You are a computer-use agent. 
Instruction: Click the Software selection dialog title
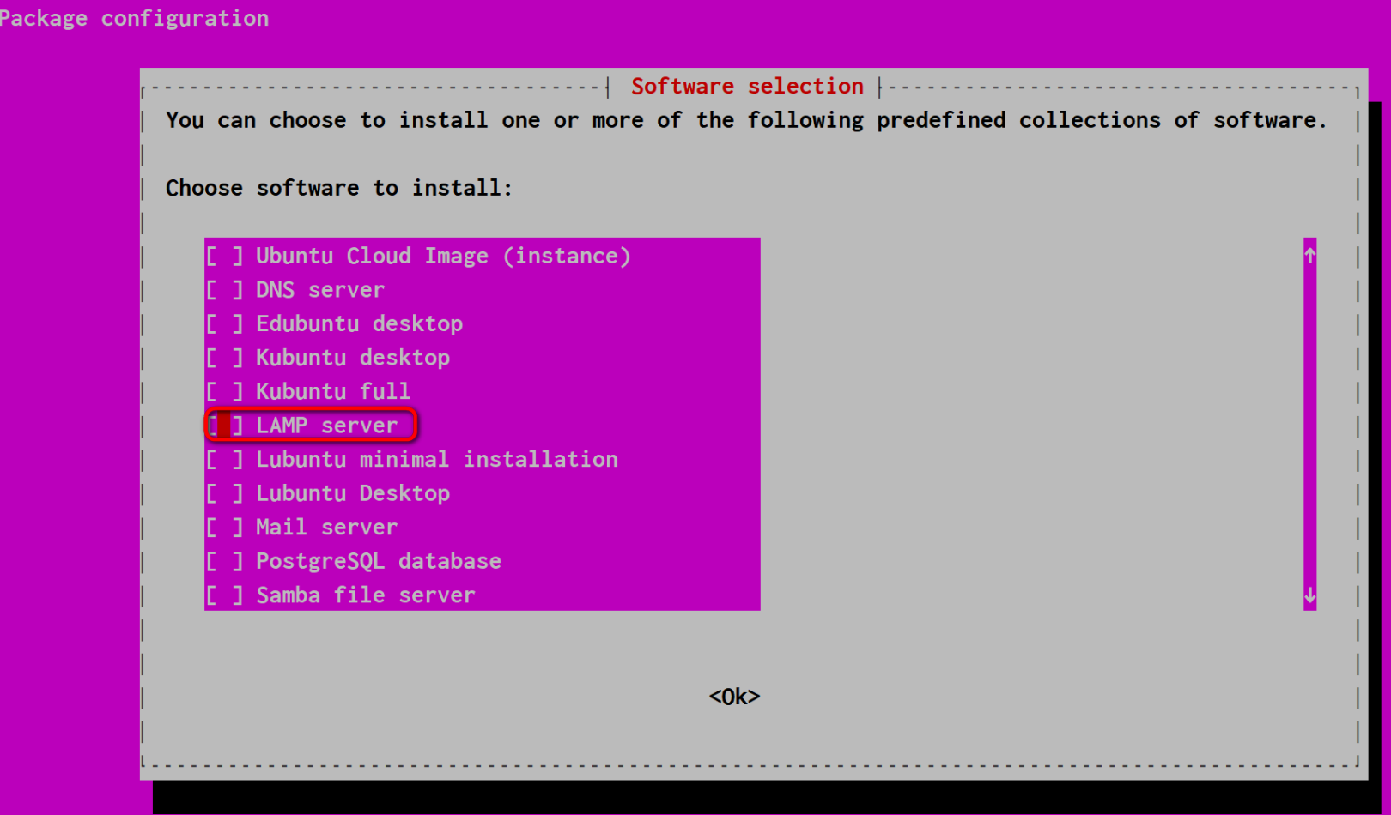[746, 86]
